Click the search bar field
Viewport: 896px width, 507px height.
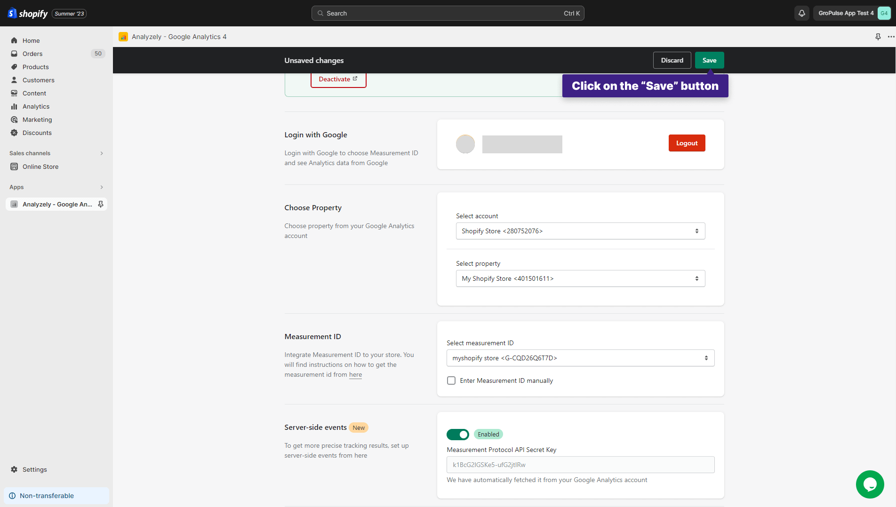tap(448, 13)
